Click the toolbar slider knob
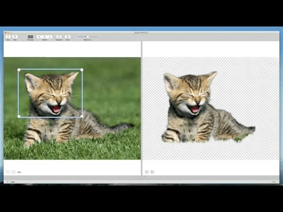This screenshot has height=212, width=283. (88, 37)
